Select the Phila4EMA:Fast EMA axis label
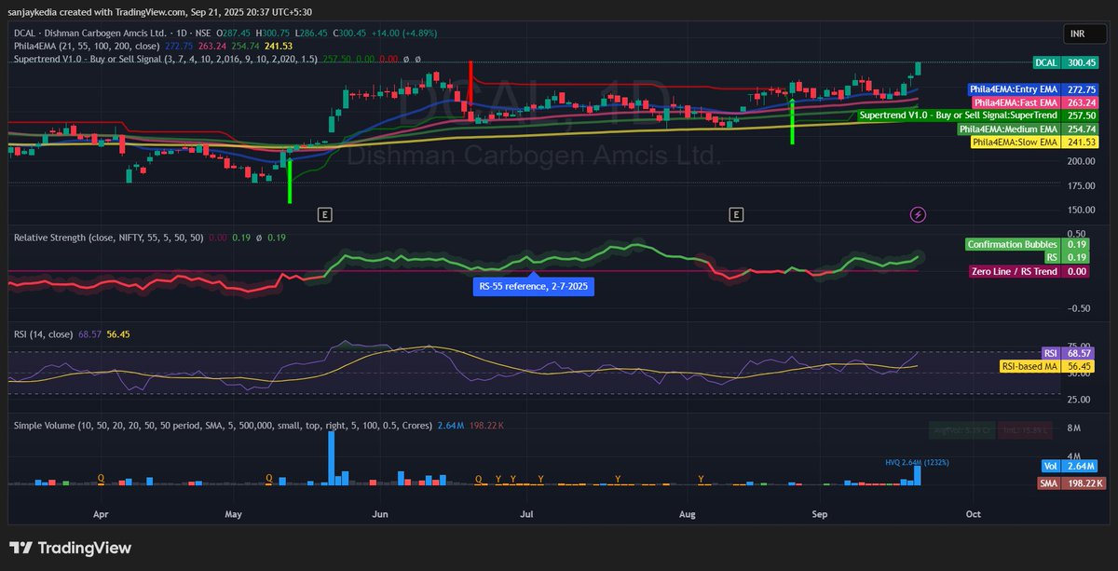Screen dimensions: 1118x571 click(1036, 102)
